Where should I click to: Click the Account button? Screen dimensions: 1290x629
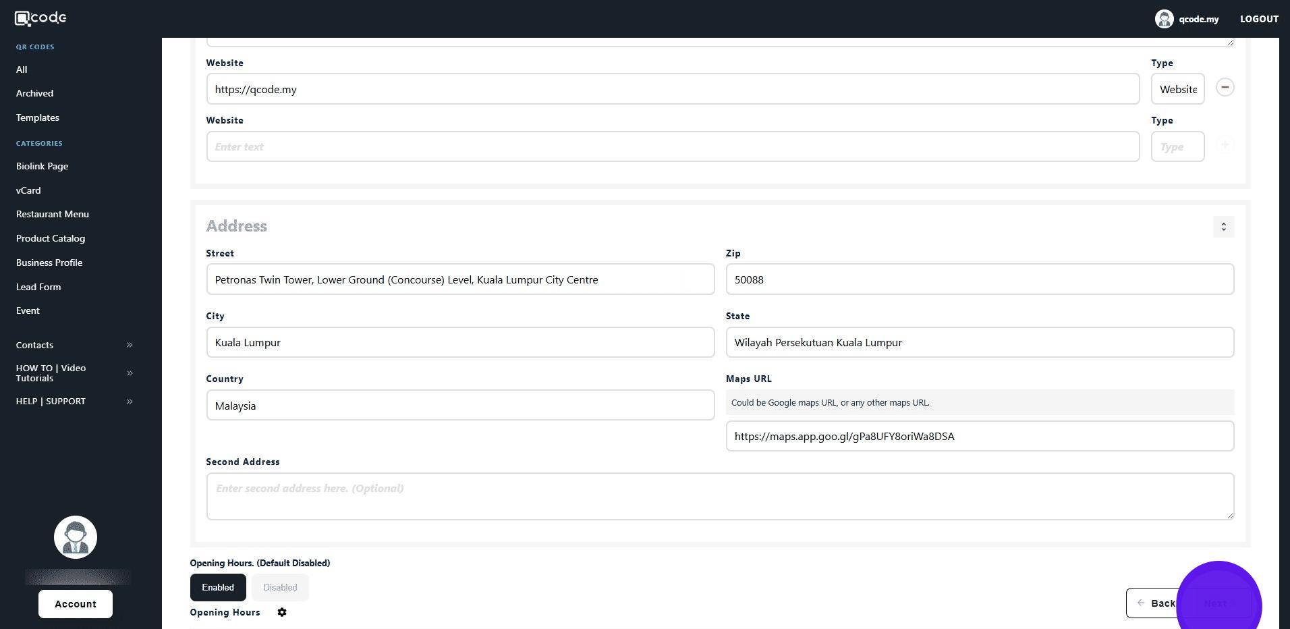click(76, 604)
